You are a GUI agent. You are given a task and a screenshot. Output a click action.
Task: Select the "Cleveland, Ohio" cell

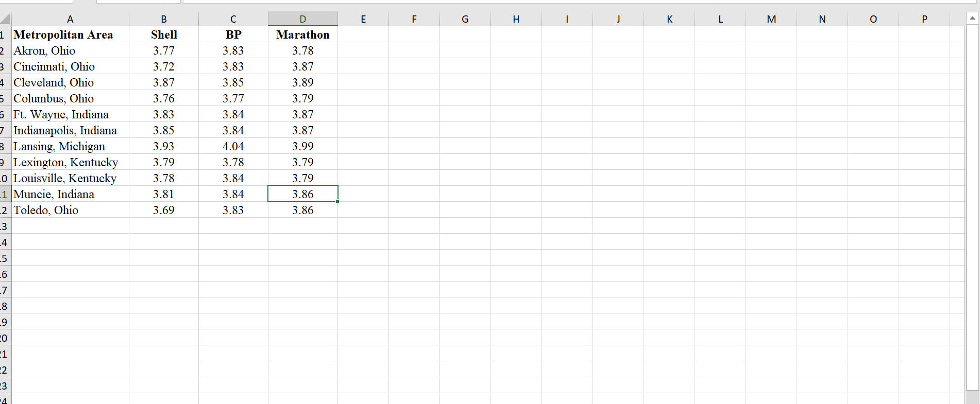click(x=70, y=82)
